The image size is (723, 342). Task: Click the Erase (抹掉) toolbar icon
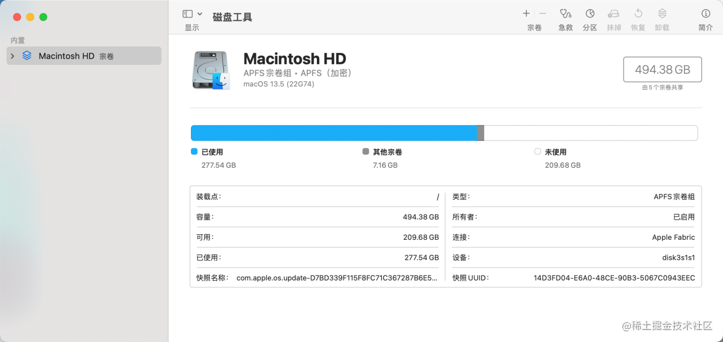613,14
